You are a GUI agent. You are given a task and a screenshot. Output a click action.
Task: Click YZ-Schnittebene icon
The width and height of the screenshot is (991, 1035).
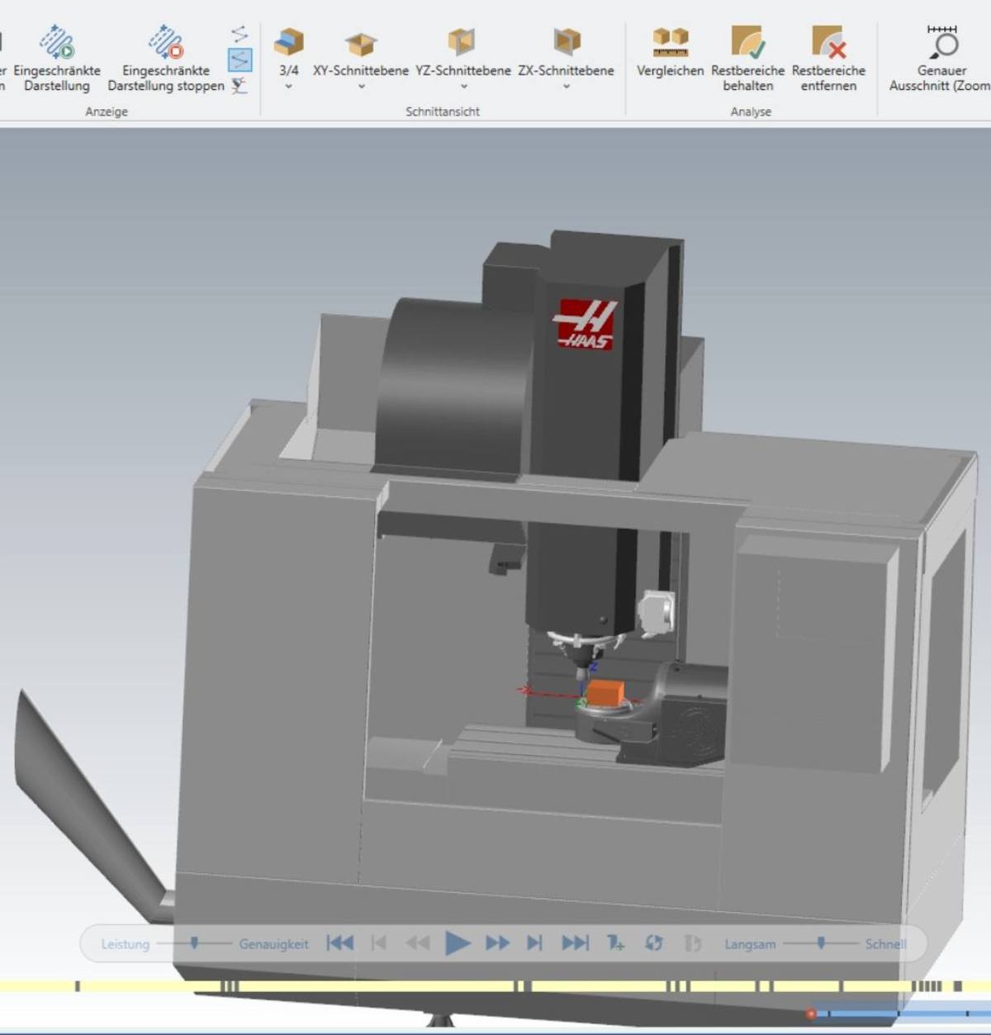462,41
